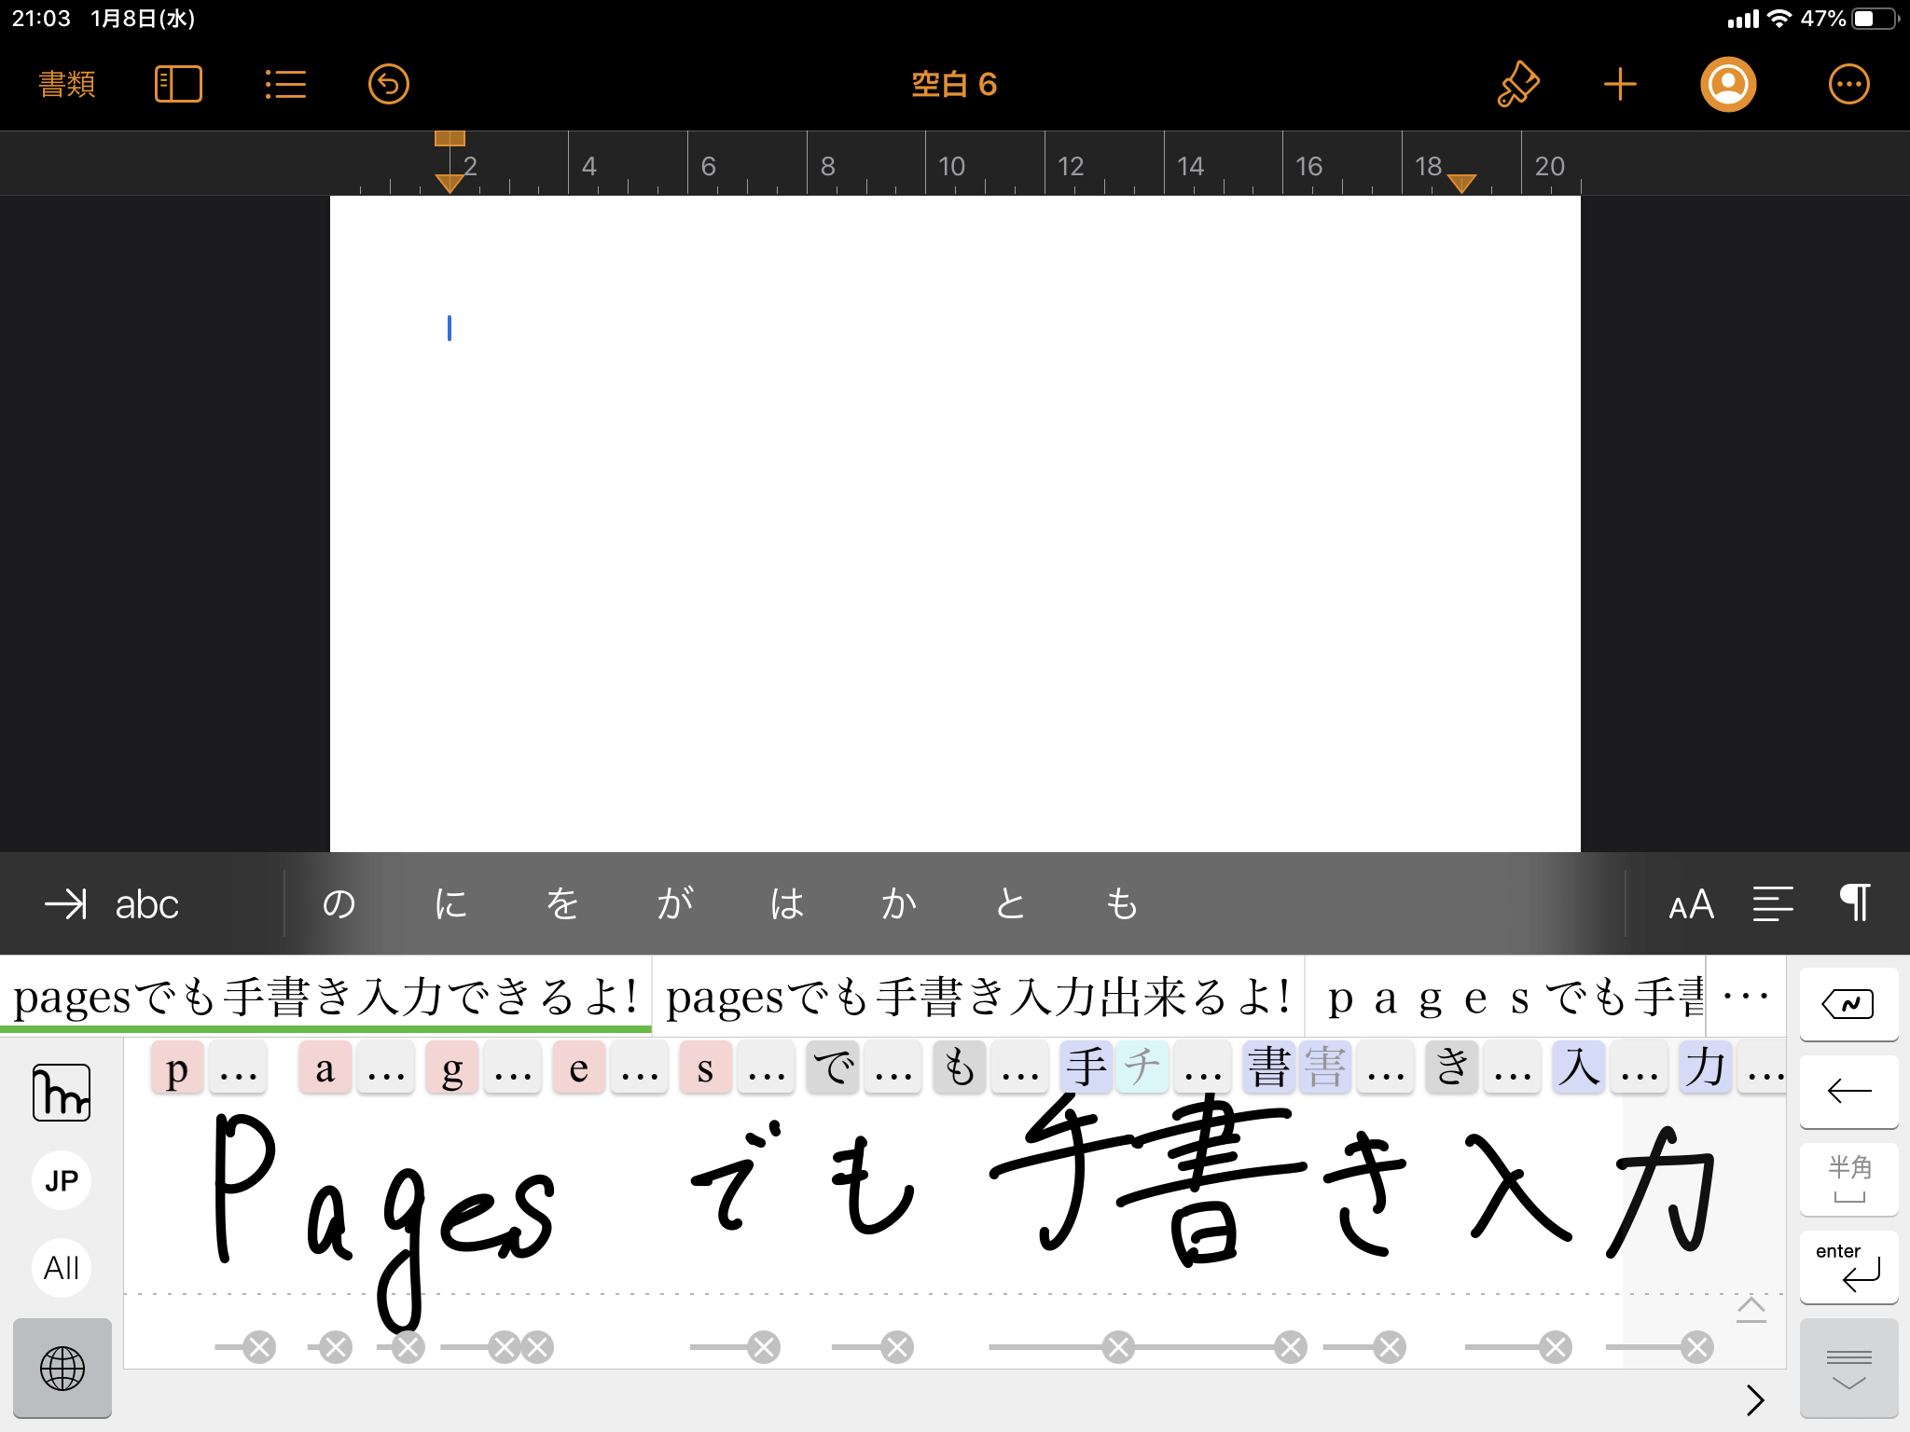Advance writing area with right chevron

(1755, 1399)
